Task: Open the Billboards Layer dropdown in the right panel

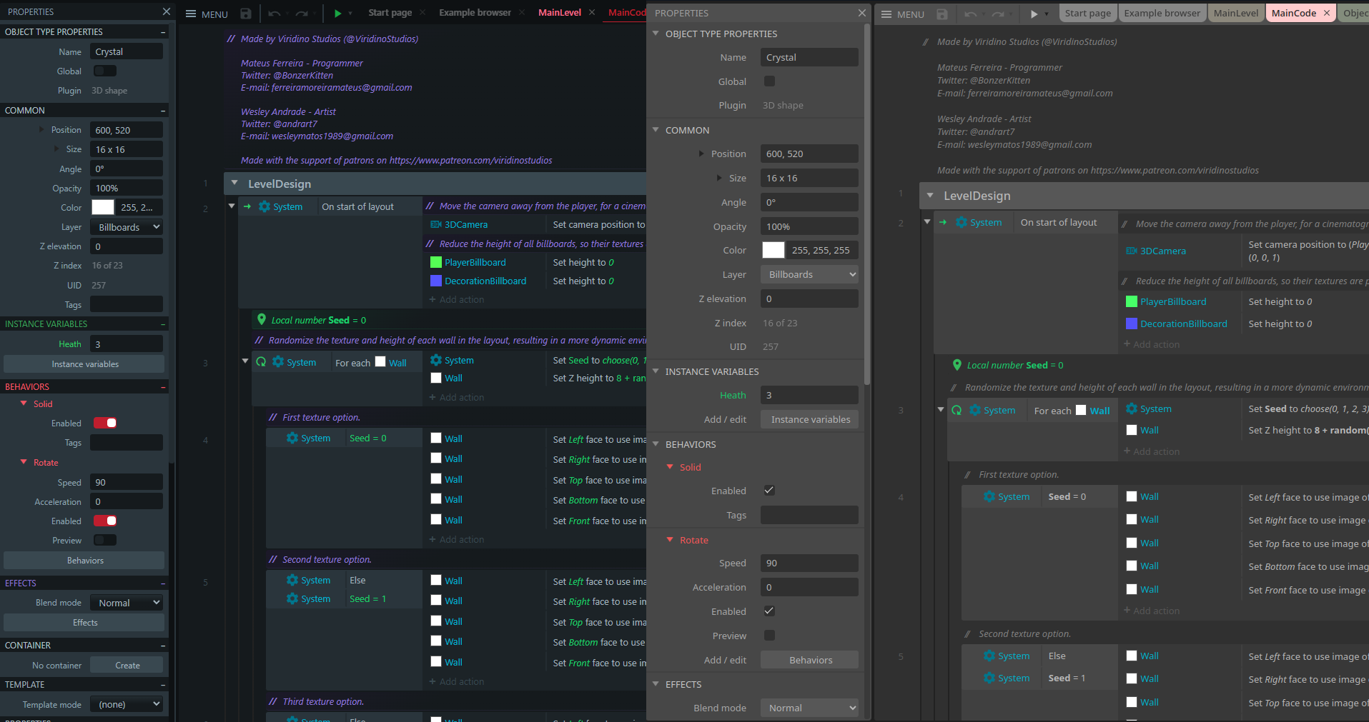Action: click(x=809, y=274)
